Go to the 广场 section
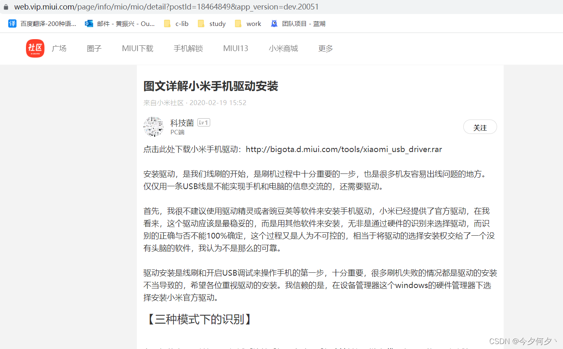The width and height of the screenshot is (563, 349). (x=59, y=49)
